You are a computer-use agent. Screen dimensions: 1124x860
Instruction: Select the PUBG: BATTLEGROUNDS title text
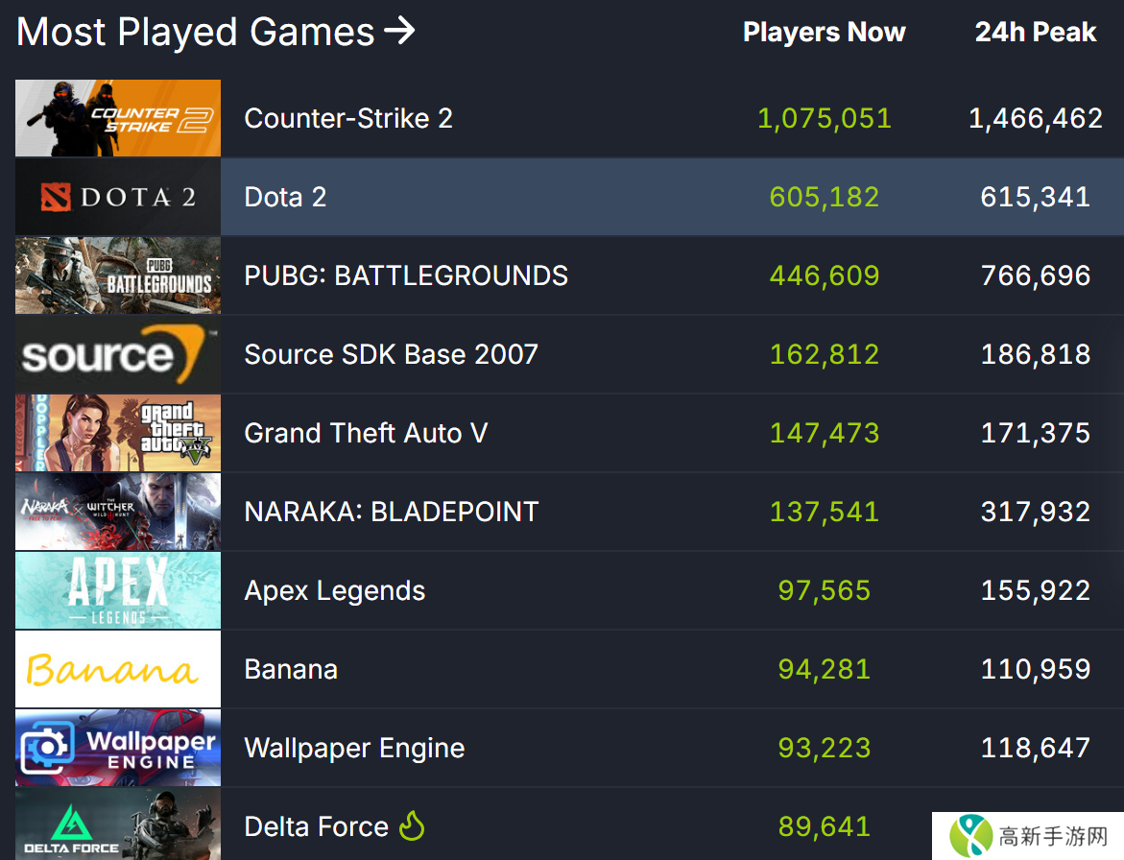(x=406, y=275)
